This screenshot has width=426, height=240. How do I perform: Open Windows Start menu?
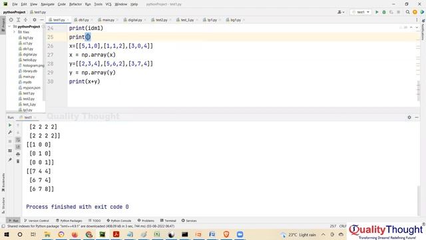(7, 235)
